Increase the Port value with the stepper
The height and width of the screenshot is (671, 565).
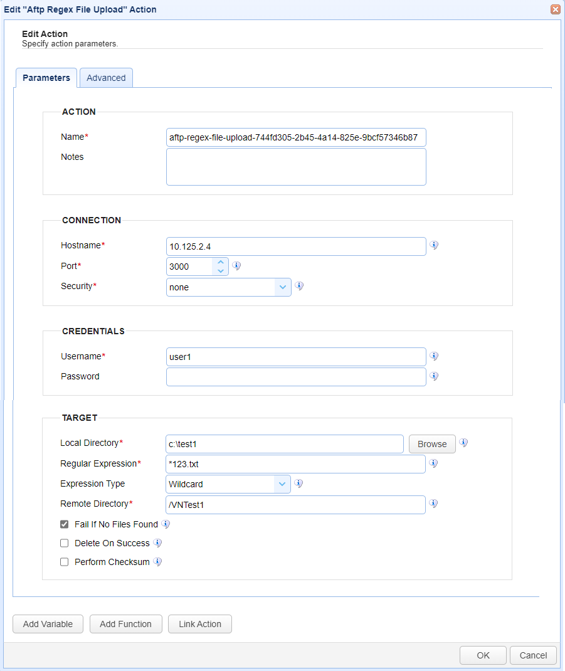point(221,262)
